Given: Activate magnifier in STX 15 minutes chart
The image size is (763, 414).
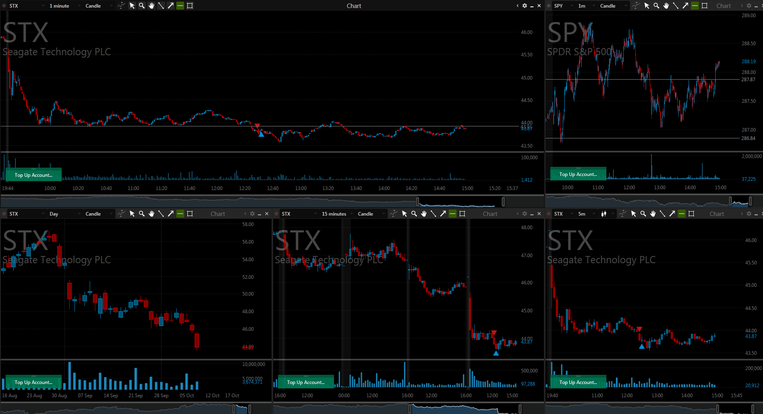Looking at the screenshot, I should [414, 214].
